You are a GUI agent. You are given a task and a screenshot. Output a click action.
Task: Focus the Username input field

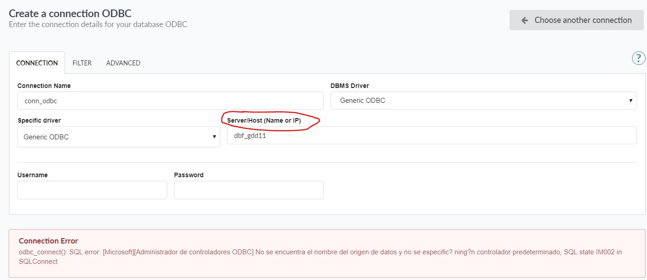[92, 190]
